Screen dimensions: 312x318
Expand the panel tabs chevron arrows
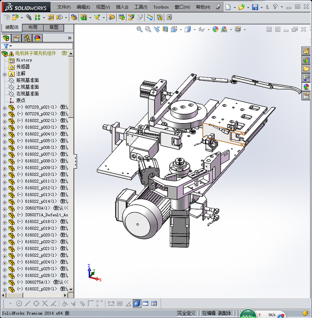70,38
